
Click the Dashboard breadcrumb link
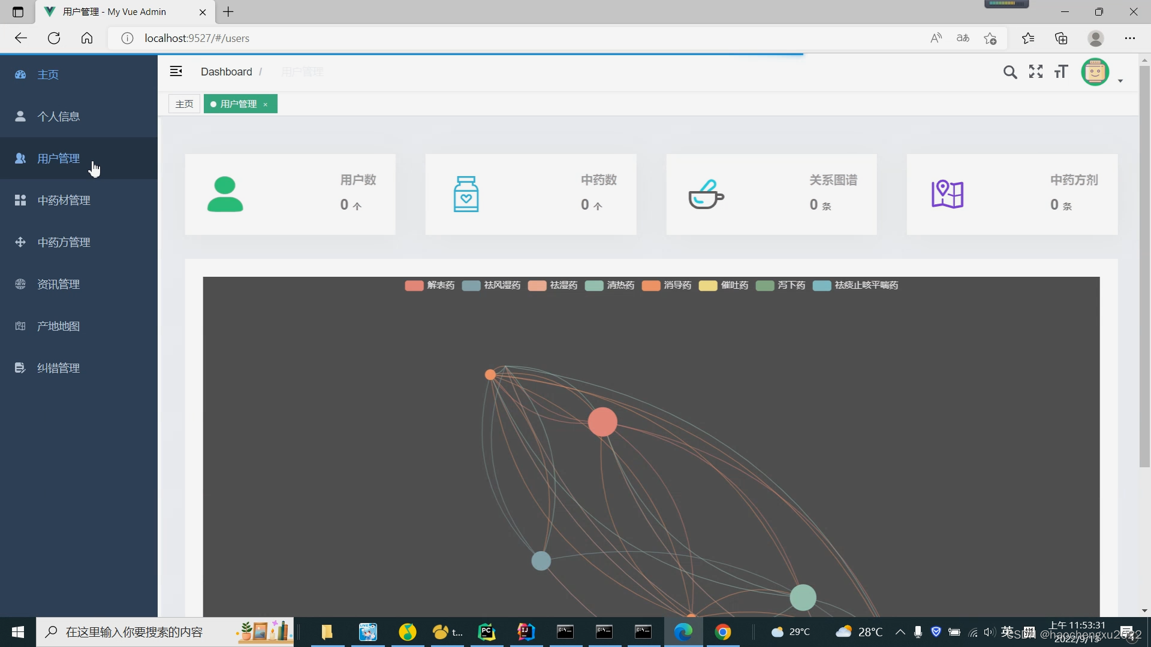[226, 71]
